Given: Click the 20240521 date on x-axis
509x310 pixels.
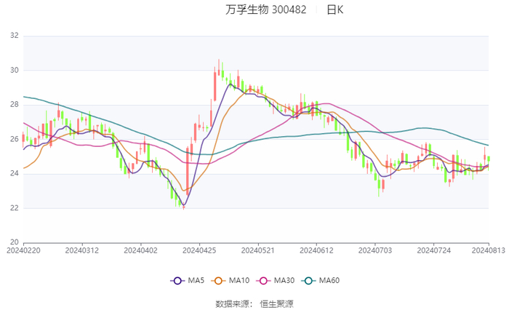Looking at the screenshot, I should [257, 250].
